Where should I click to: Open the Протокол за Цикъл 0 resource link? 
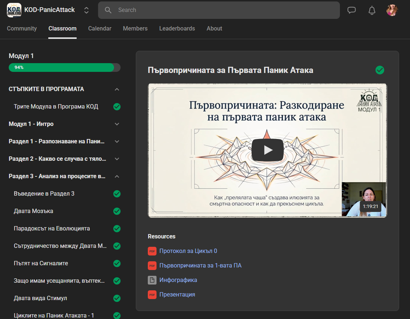(x=188, y=251)
